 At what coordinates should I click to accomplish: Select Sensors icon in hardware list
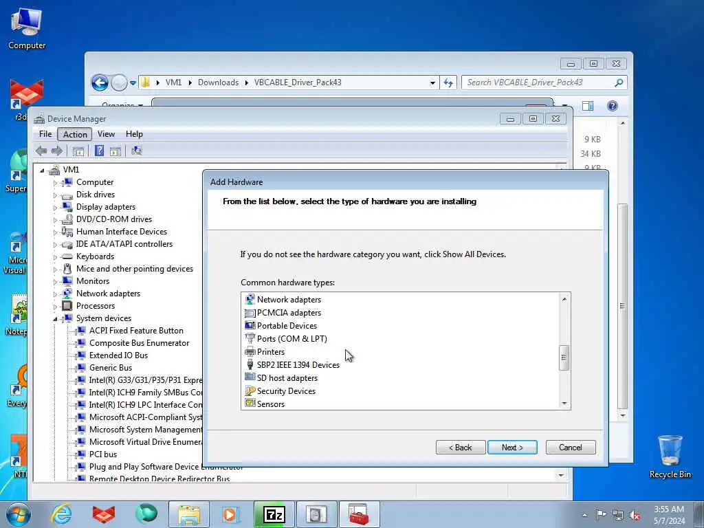pos(250,404)
